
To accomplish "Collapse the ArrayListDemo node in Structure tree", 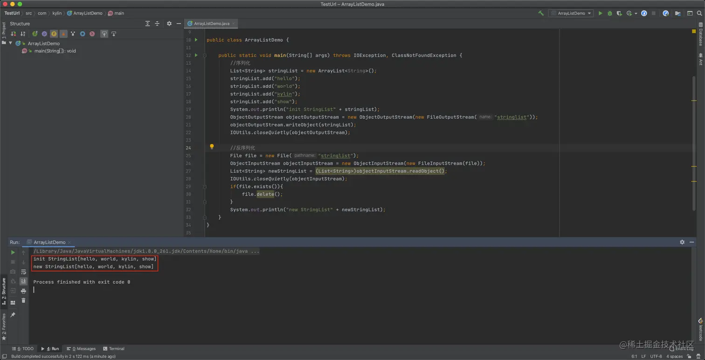I will [x=11, y=43].
